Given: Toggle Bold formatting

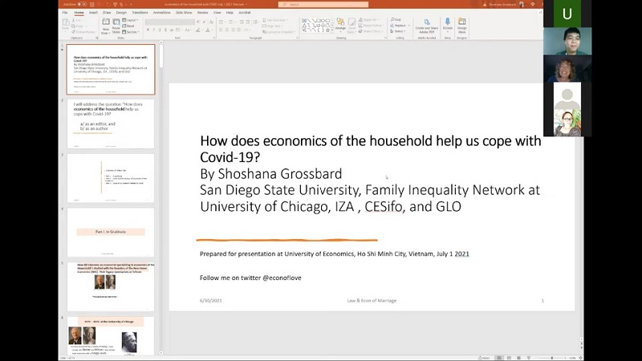Looking at the screenshot, I should [x=148, y=30].
